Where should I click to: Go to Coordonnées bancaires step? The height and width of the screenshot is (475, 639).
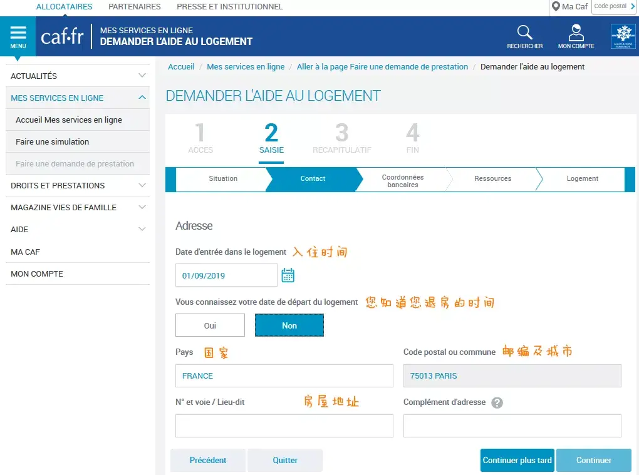[x=403, y=181]
